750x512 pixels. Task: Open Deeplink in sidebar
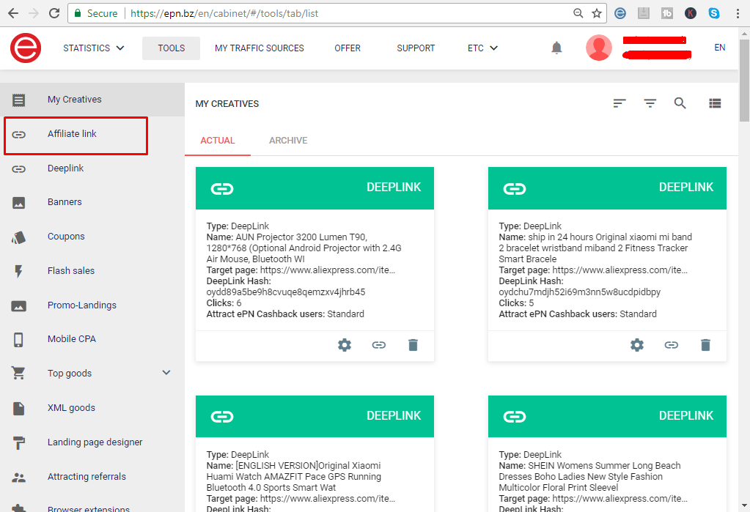point(92,168)
